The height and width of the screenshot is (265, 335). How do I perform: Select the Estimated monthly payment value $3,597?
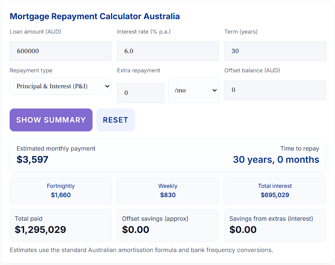(33, 159)
